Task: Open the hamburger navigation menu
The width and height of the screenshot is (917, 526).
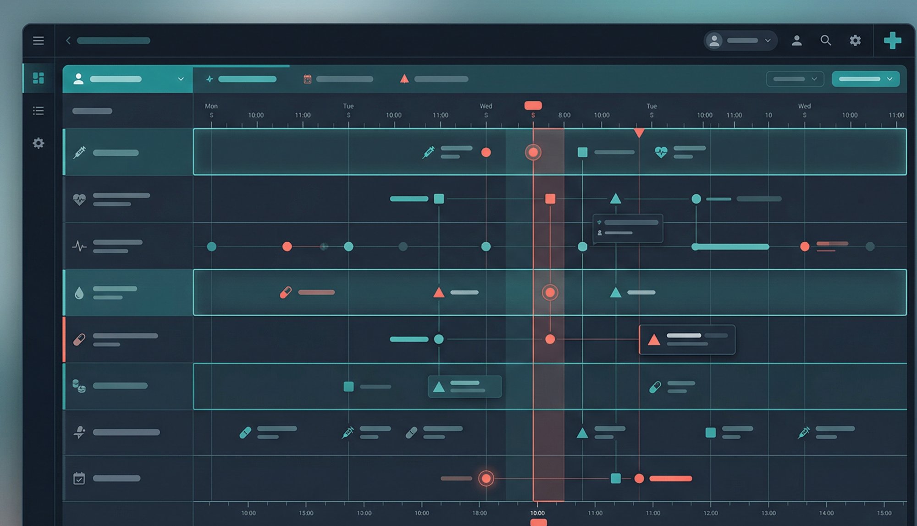Action: tap(39, 41)
